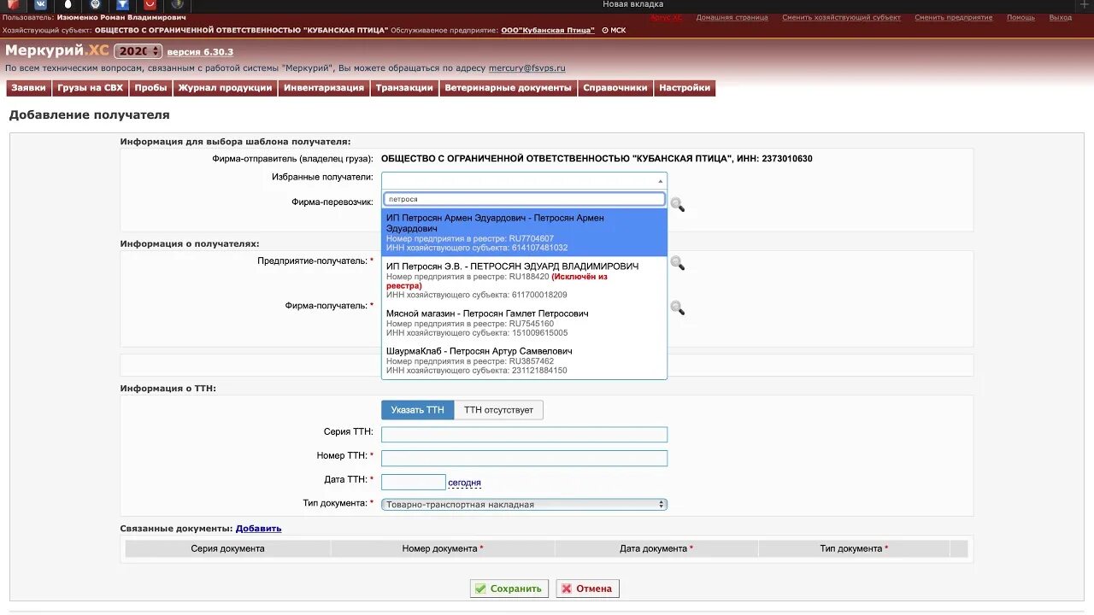Open the year selector 2020
Screen dimensions: 1094x615
tap(138, 51)
